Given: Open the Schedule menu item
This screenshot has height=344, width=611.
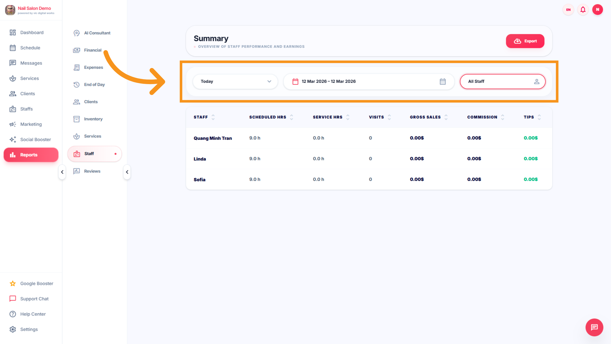Looking at the screenshot, I should [x=30, y=48].
